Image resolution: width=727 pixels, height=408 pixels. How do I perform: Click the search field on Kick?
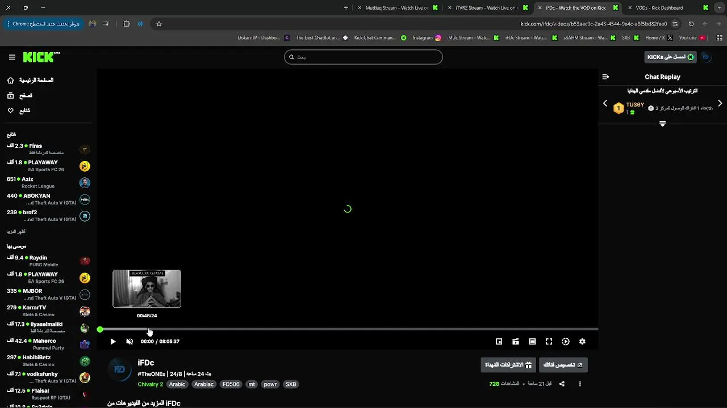click(x=363, y=57)
